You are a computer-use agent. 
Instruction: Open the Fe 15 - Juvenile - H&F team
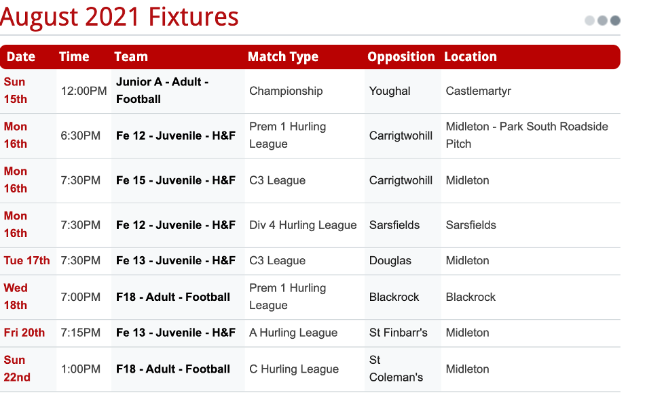click(176, 180)
